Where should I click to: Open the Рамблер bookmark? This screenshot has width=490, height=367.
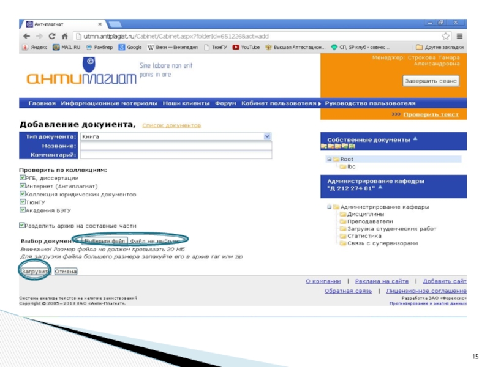tap(99, 47)
